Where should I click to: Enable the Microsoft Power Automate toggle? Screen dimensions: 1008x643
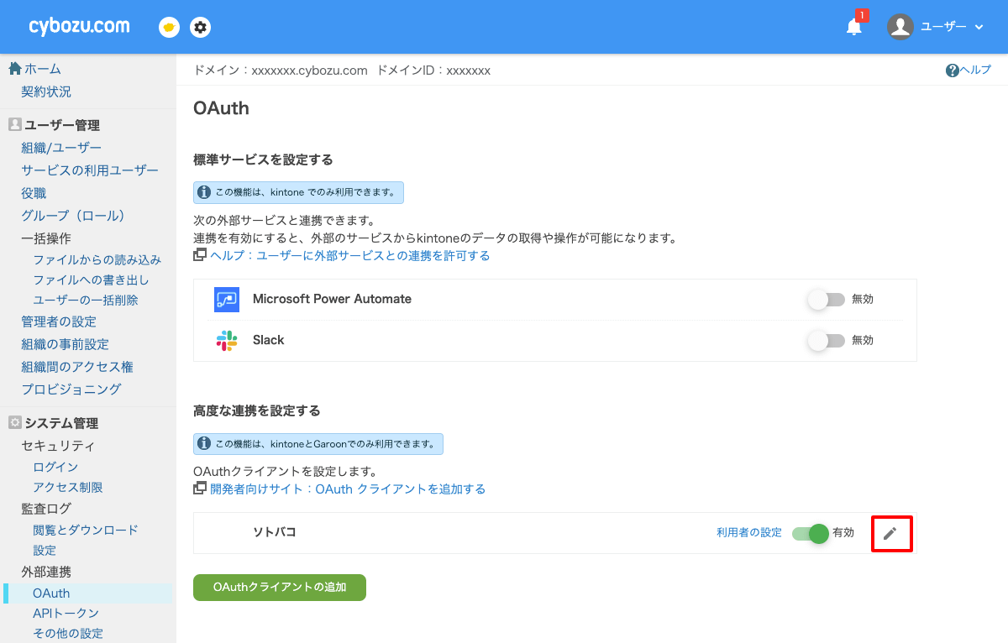pyautogui.click(x=826, y=300)
